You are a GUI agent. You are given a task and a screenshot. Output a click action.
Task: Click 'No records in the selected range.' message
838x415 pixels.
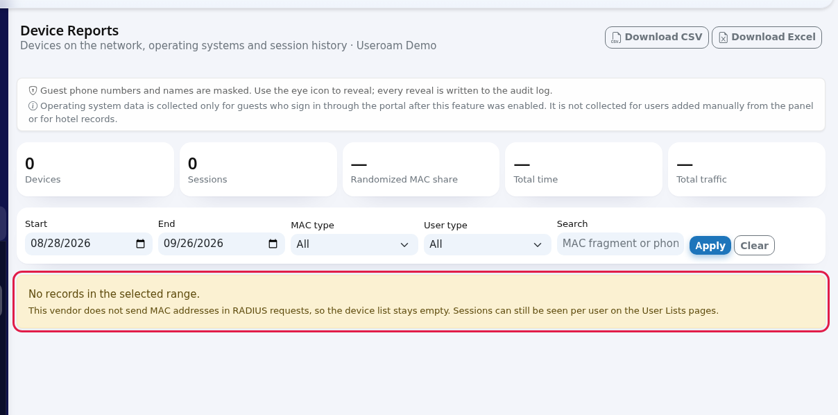tap(114, 294)
